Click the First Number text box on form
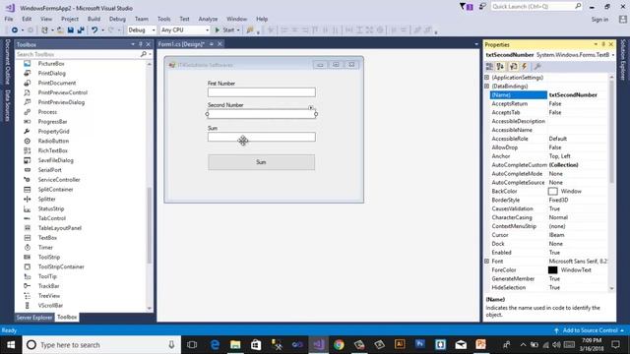630x354 pixels. point(262,92)
